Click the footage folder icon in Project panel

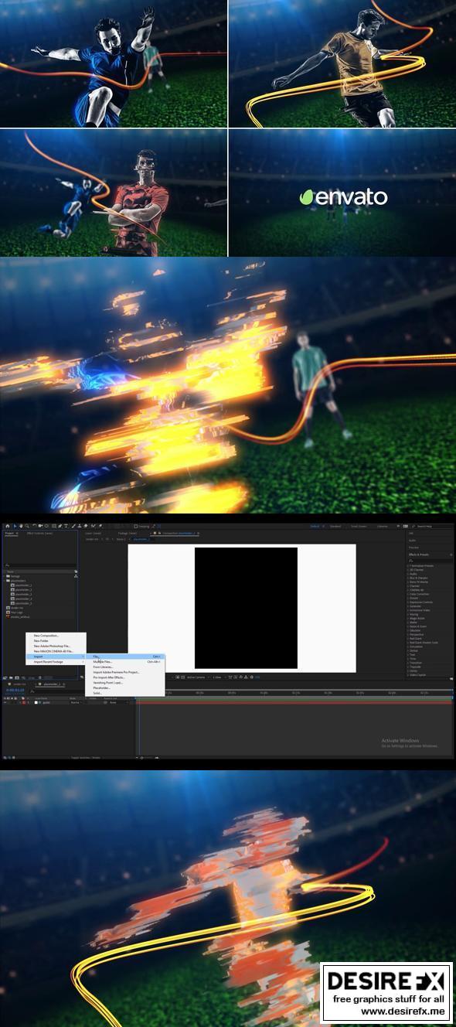pos(8,576)
